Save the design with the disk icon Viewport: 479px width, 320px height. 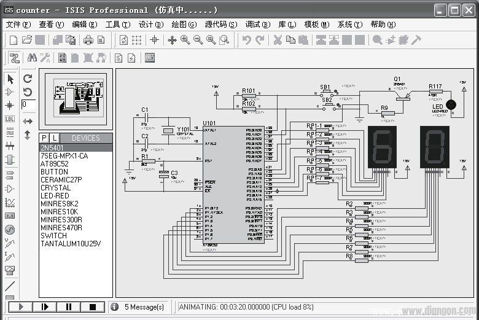[x=40, y=40]
